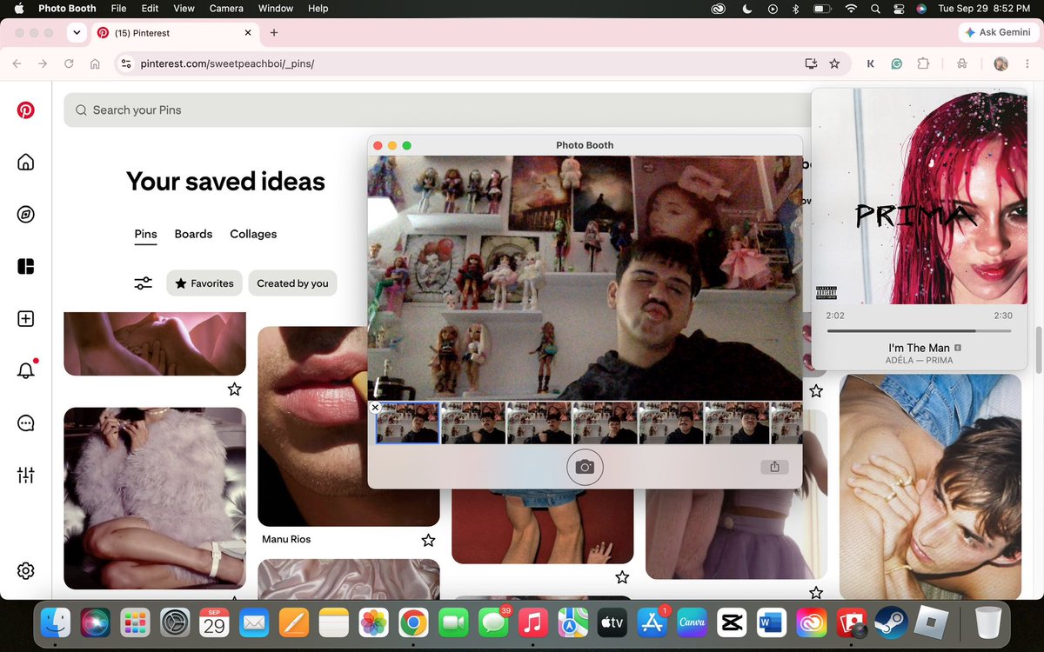The width and height of the screenshot is (1044, 652).
Task: Seek within I'm The Man on the progress bar
Action: click(x=919, y=331)
